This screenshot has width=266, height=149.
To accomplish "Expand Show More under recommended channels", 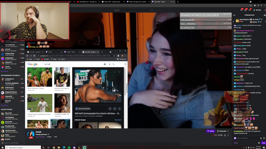I will point(5,106).
